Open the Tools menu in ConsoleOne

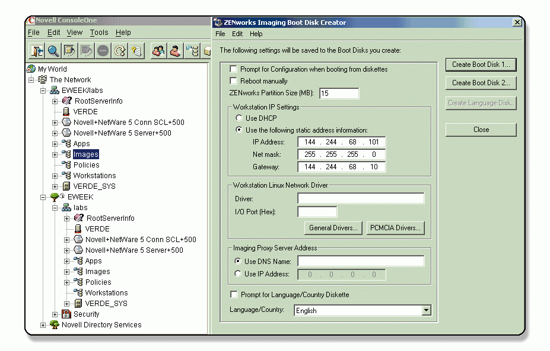pyautogui.click(x=99, y=33)
